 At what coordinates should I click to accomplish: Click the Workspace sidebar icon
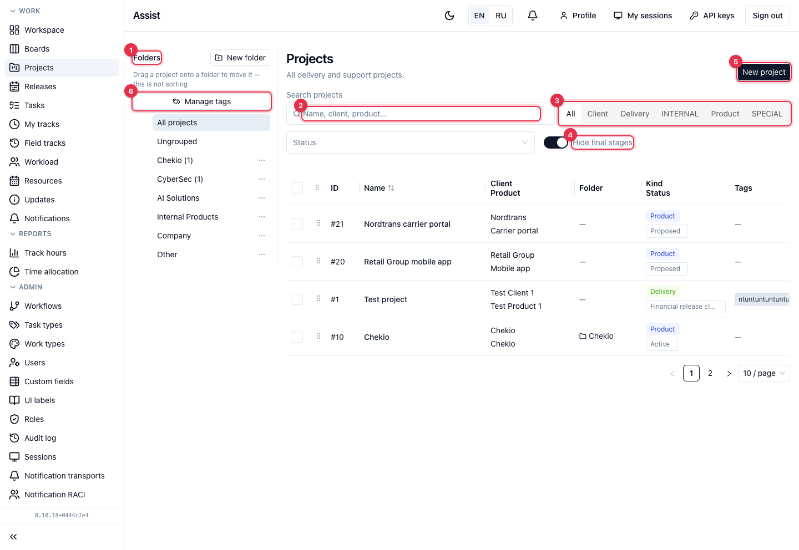click(14, 30)
